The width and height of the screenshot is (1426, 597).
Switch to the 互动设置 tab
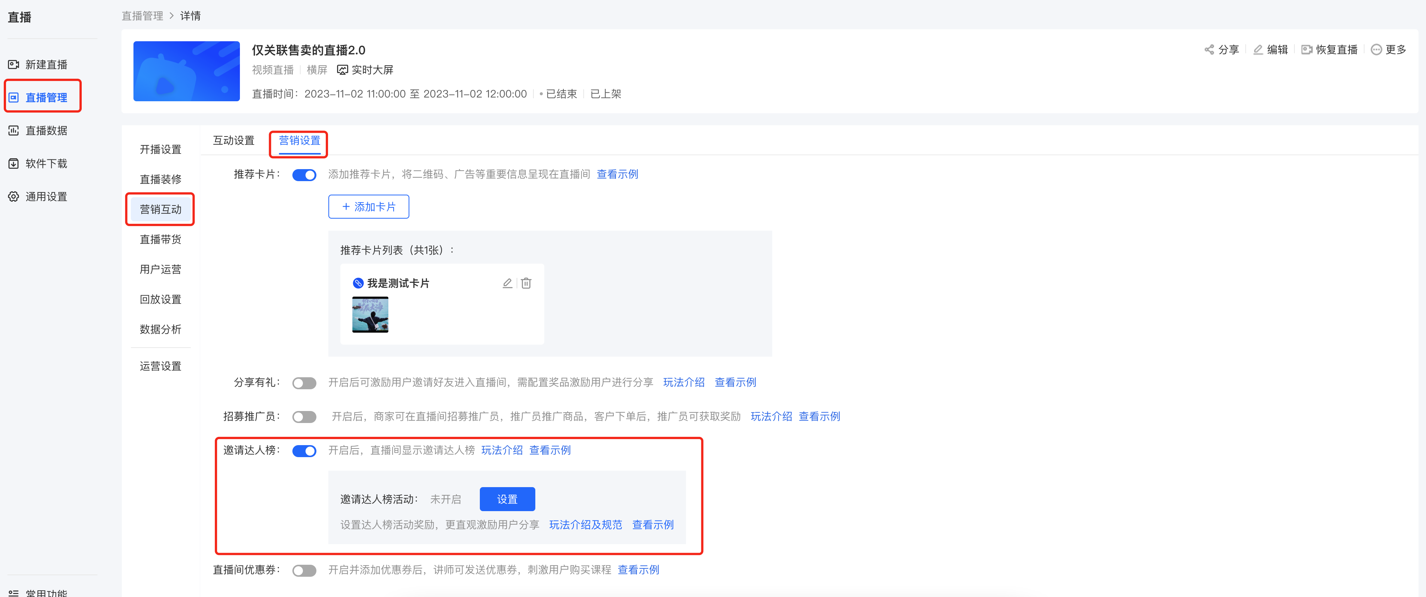click(x=234, y=141)
